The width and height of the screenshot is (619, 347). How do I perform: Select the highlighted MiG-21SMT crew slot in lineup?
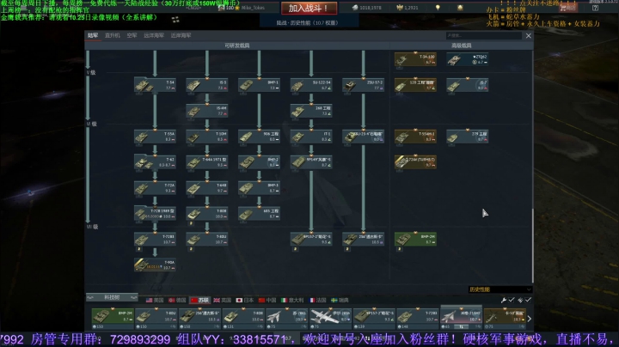click(461, 317)
